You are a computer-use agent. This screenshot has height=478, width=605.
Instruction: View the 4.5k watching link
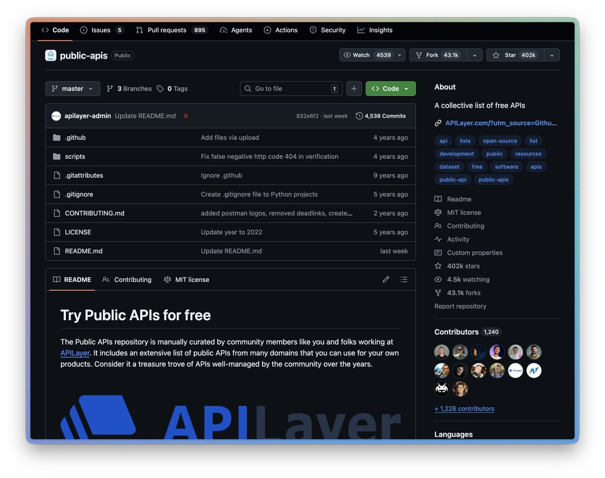462,279
